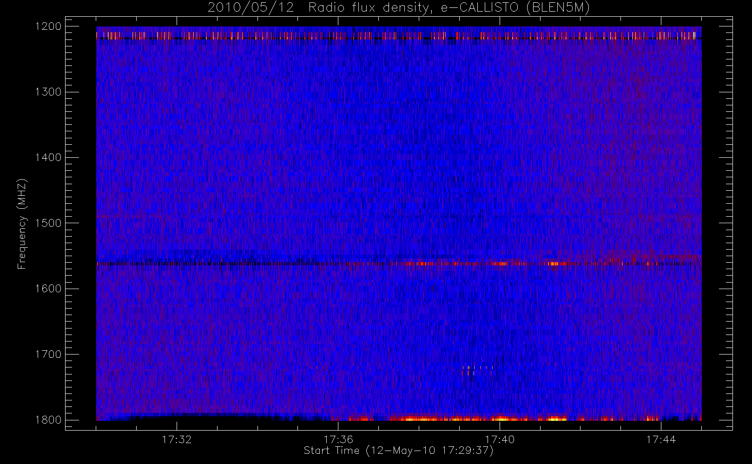Select the date text '2010/05/12' in the title
This screenshot has width=752, height=464.
click(251, 8)
